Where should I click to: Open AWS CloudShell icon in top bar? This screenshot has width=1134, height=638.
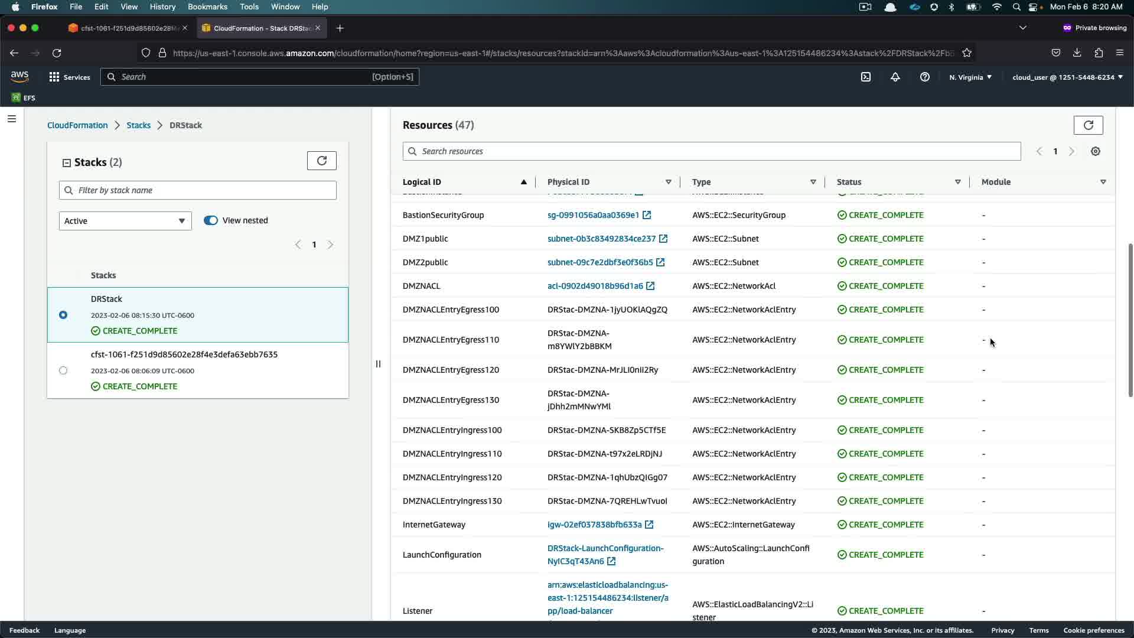(x=866, y=77)
